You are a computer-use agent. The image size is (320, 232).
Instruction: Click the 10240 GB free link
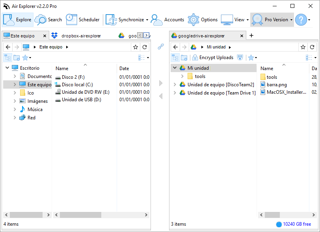(297, 224)
